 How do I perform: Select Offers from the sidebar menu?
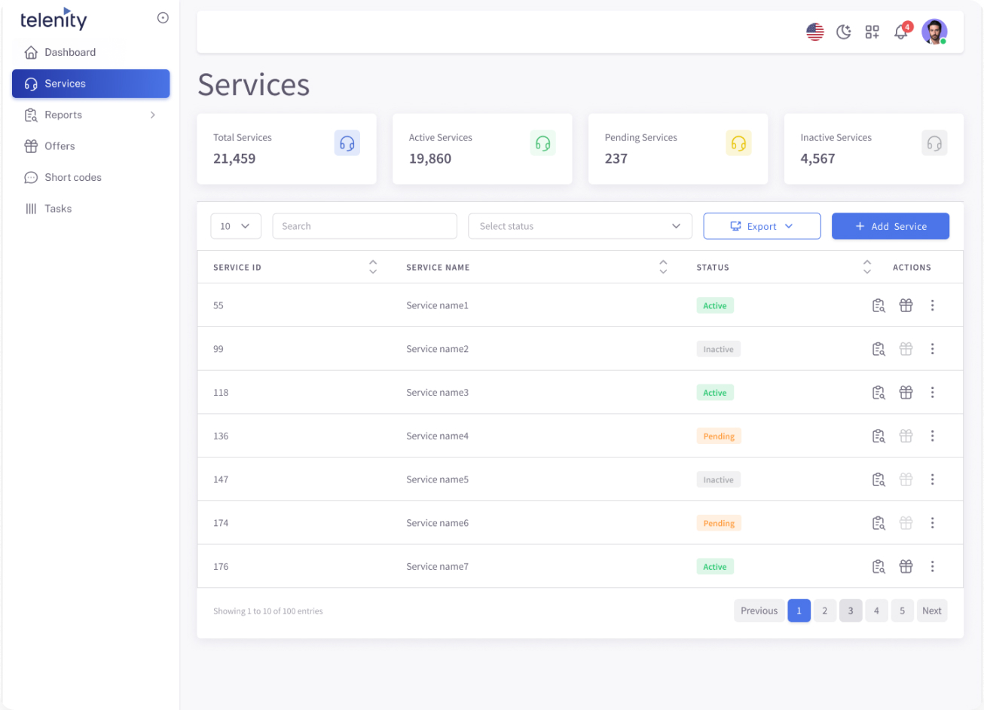pos(60,145)
